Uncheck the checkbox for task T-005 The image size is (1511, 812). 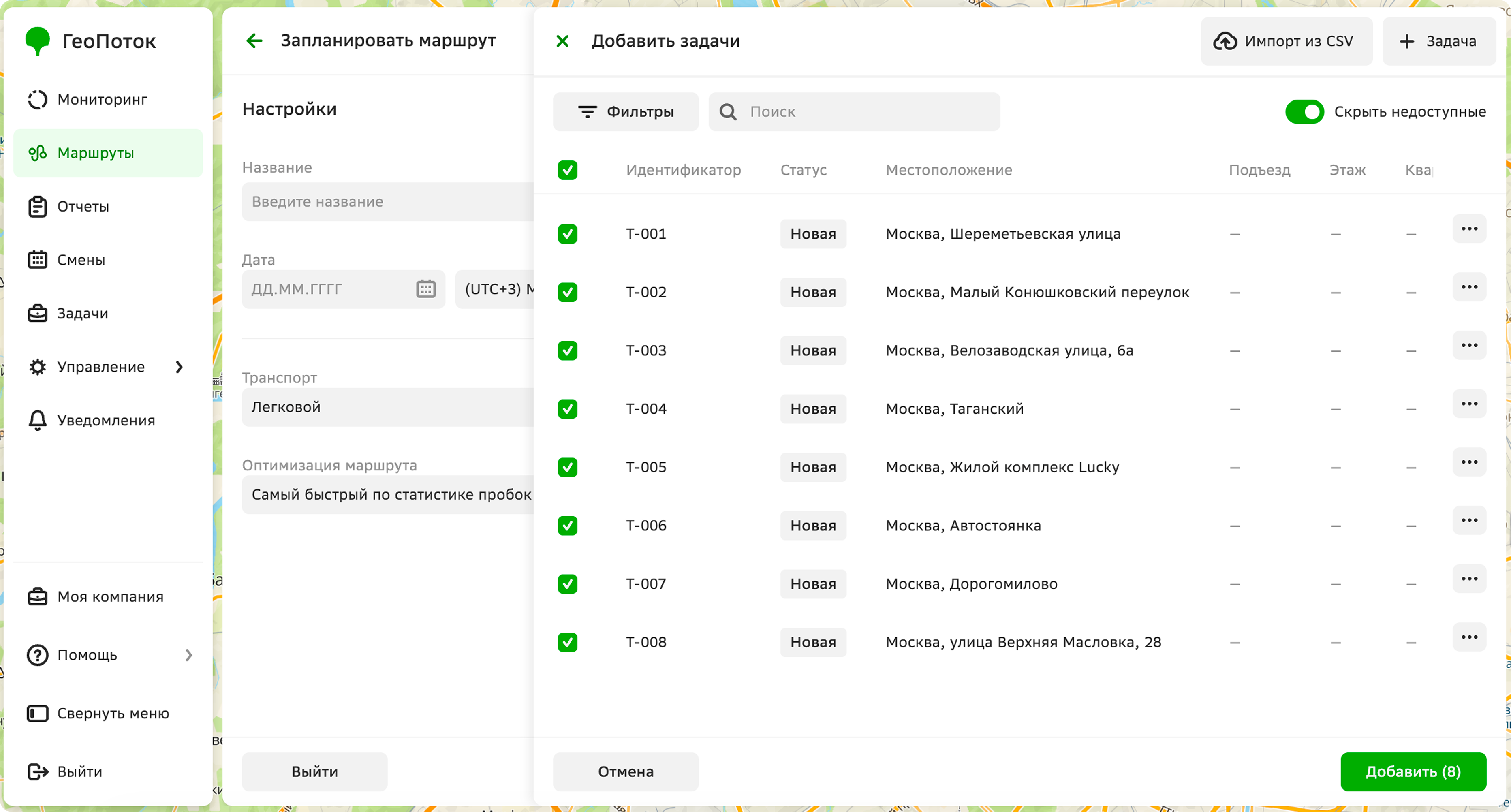coord(567,467)
